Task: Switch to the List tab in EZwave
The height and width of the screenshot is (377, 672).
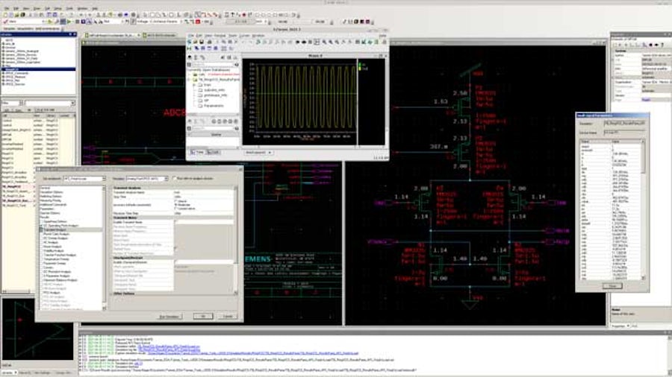Action: click(213, 153)
